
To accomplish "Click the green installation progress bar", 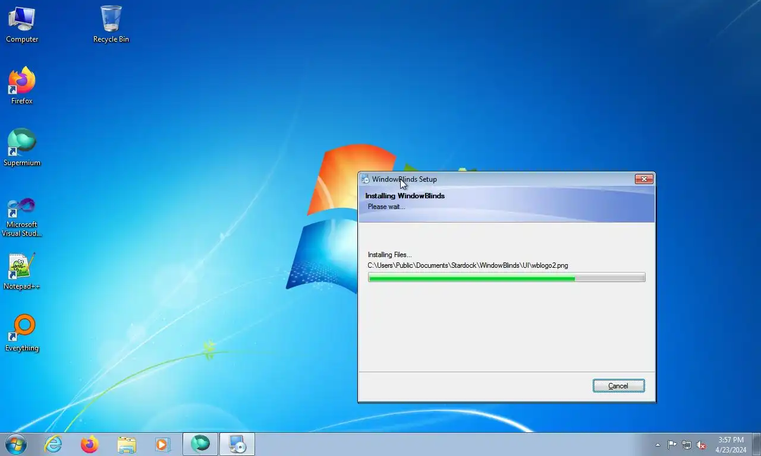I will click(x=507, y=277).
